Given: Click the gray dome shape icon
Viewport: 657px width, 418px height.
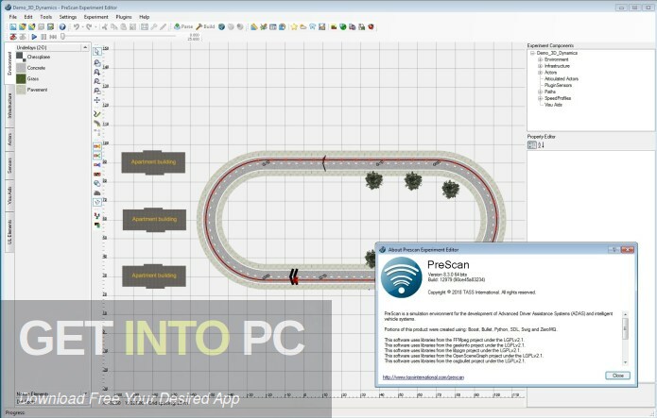Looking at the screenshot, I should click(x=97, y=192).
